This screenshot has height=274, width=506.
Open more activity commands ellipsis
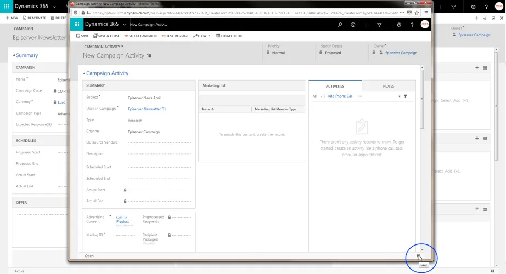point(360,96)
